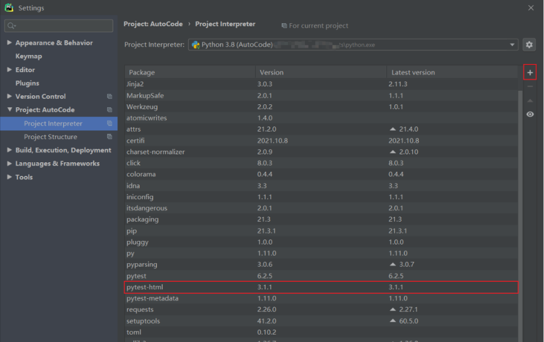Select the pytest package row
Image resolution: width=544 pixels, height=342 pixels.
(321, 276)
